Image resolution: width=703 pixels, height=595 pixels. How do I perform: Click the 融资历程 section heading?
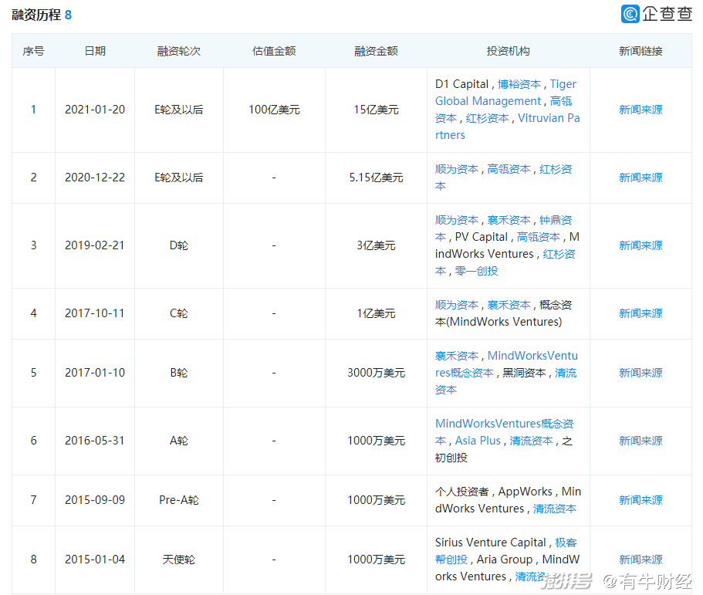[35, 15]
